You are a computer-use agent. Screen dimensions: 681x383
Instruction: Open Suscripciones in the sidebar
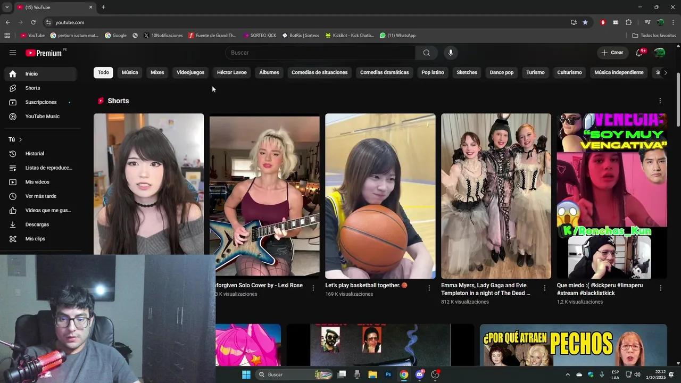40,102
